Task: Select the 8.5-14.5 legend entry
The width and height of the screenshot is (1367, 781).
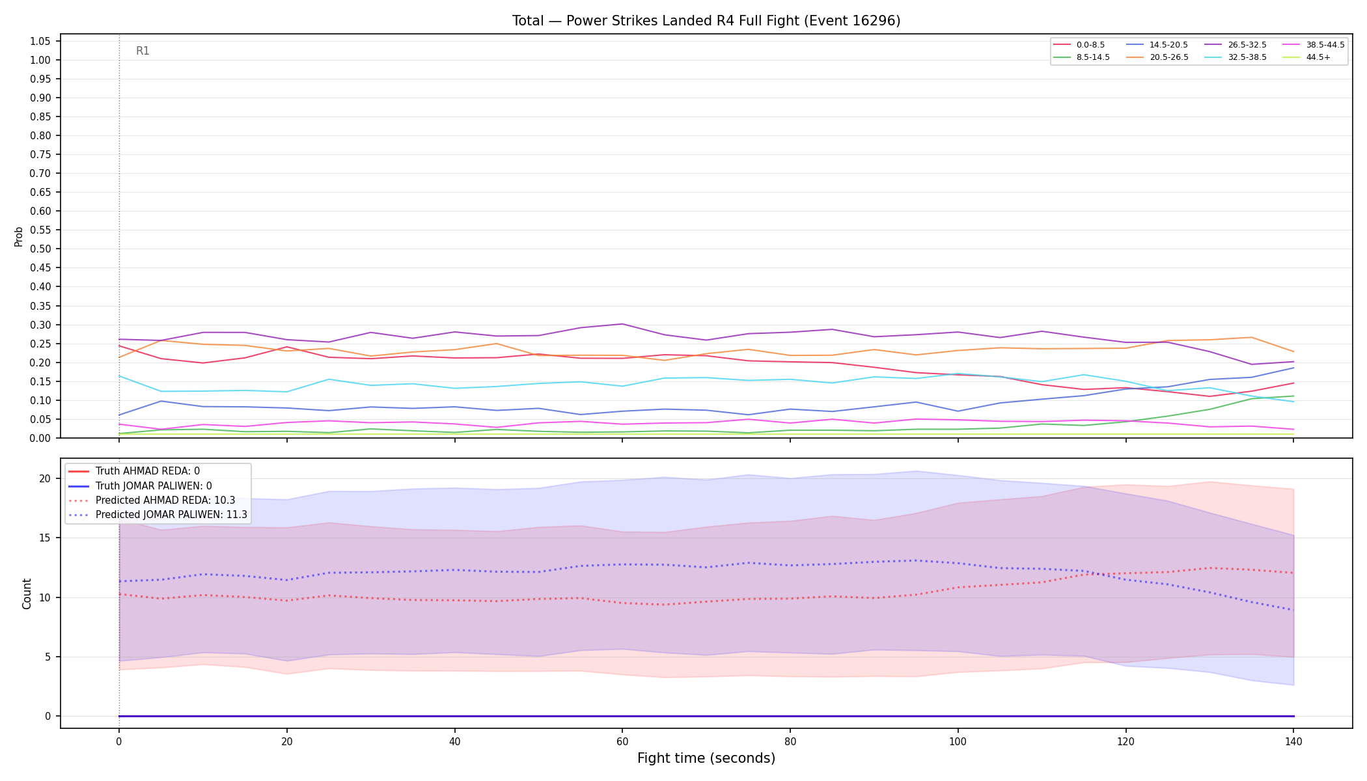Action: point(1082,57)
